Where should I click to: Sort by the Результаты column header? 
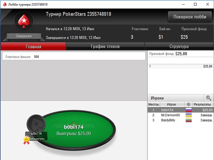coord(203,104)
